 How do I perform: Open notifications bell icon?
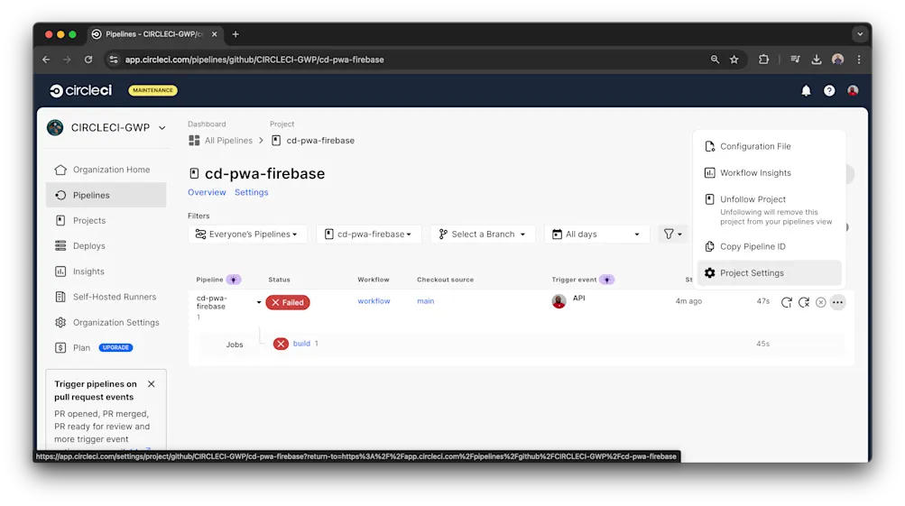click(806, 90)
